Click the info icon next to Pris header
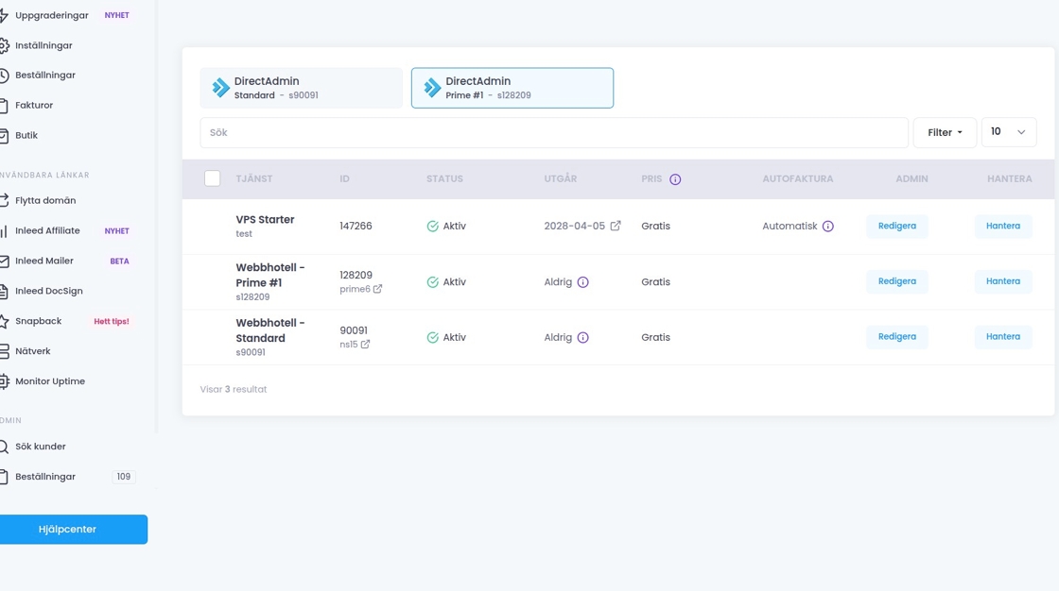Screen dimensions: 1059x591 coord(675,179)
